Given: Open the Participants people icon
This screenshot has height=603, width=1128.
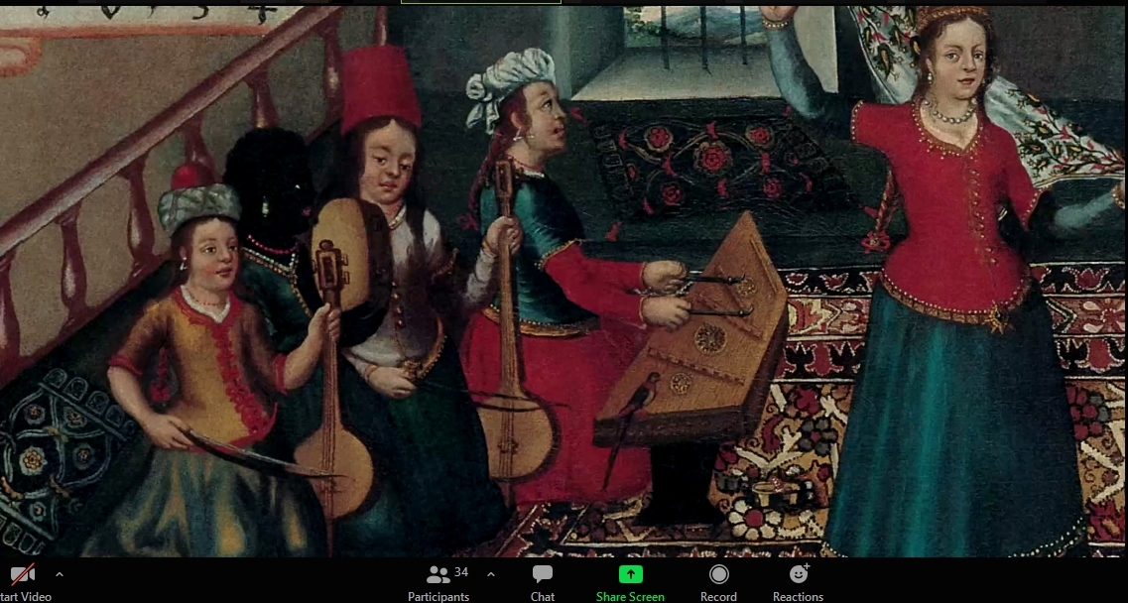Looking at the screenshot, I should [x=437, y=574].
